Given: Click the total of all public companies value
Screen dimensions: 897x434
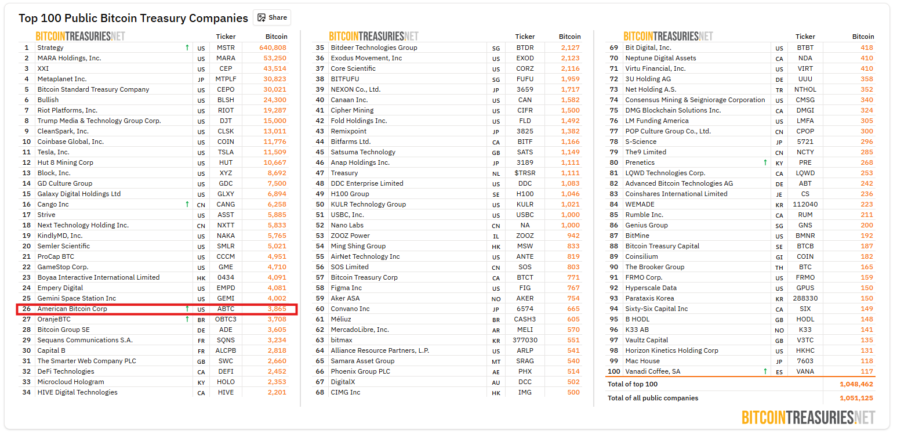Looking at the screenshot, I should (x=856, y=398).
